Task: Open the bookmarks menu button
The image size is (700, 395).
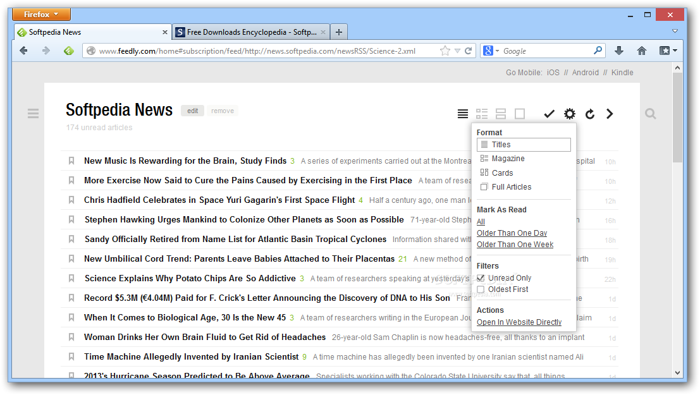Action: [668, 51]
